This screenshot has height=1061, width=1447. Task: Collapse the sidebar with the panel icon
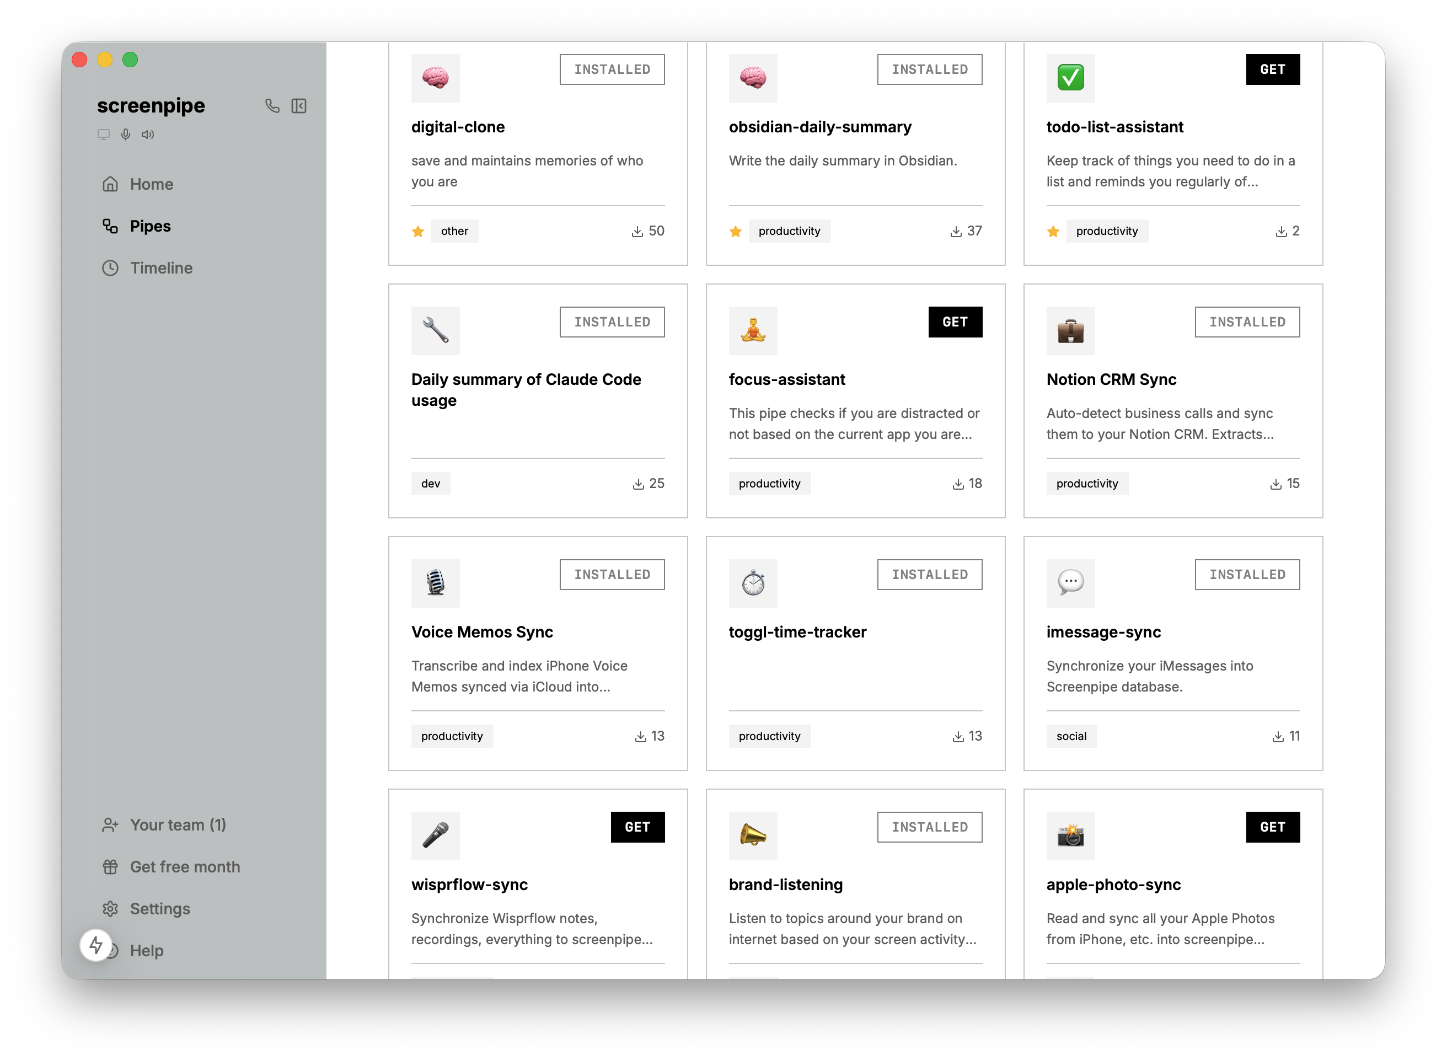pos(299,106)
